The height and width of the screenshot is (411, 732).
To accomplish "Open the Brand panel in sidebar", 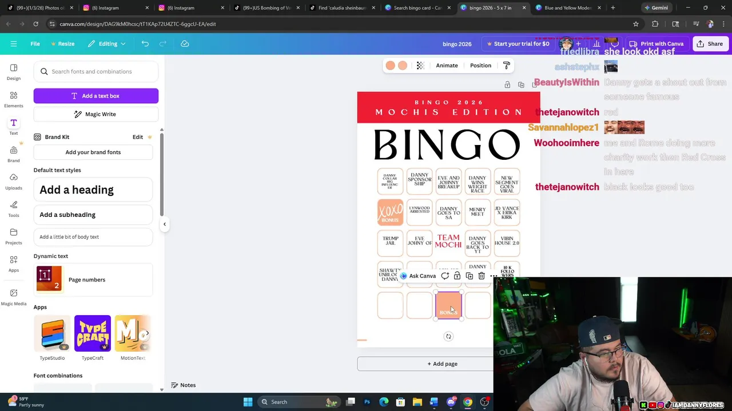I will coord(14,154).
